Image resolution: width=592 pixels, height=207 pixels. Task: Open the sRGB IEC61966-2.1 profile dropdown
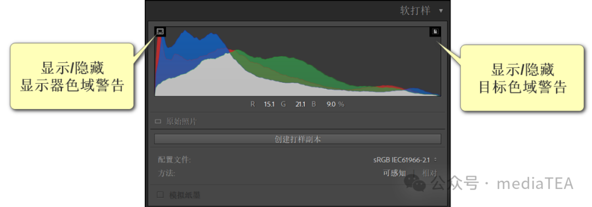405,160
